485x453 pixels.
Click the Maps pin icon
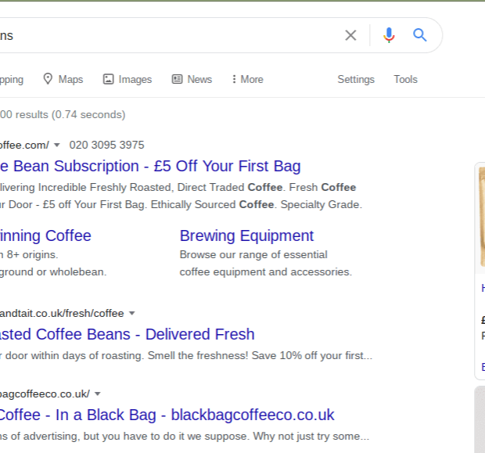point(48,79)
